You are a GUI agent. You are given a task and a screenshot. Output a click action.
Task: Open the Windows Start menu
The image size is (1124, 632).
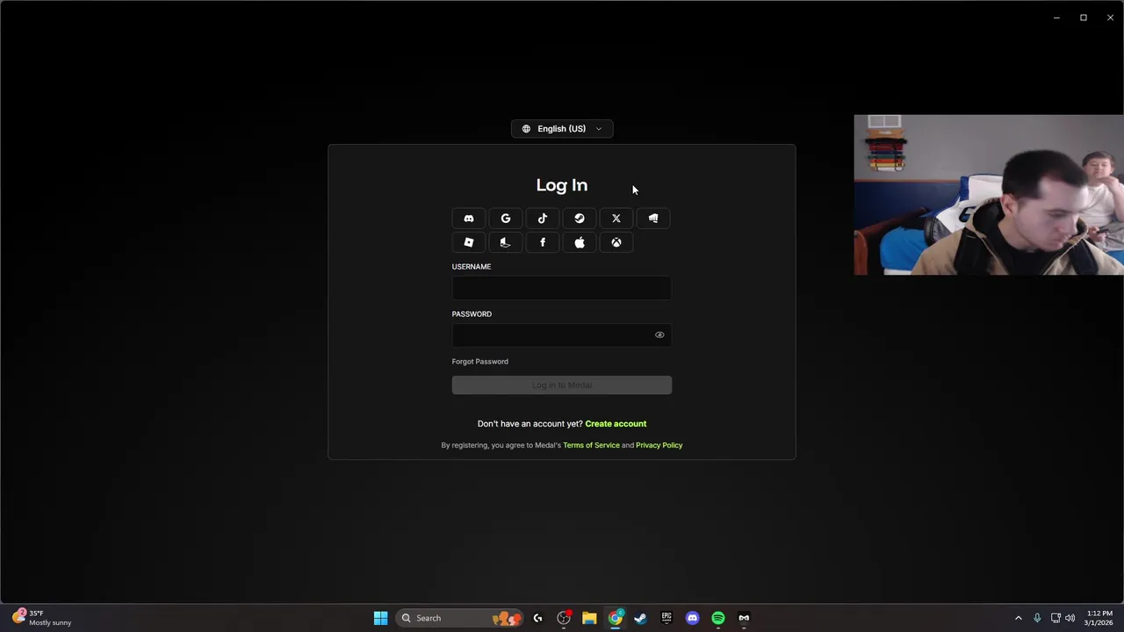point(380,618)
